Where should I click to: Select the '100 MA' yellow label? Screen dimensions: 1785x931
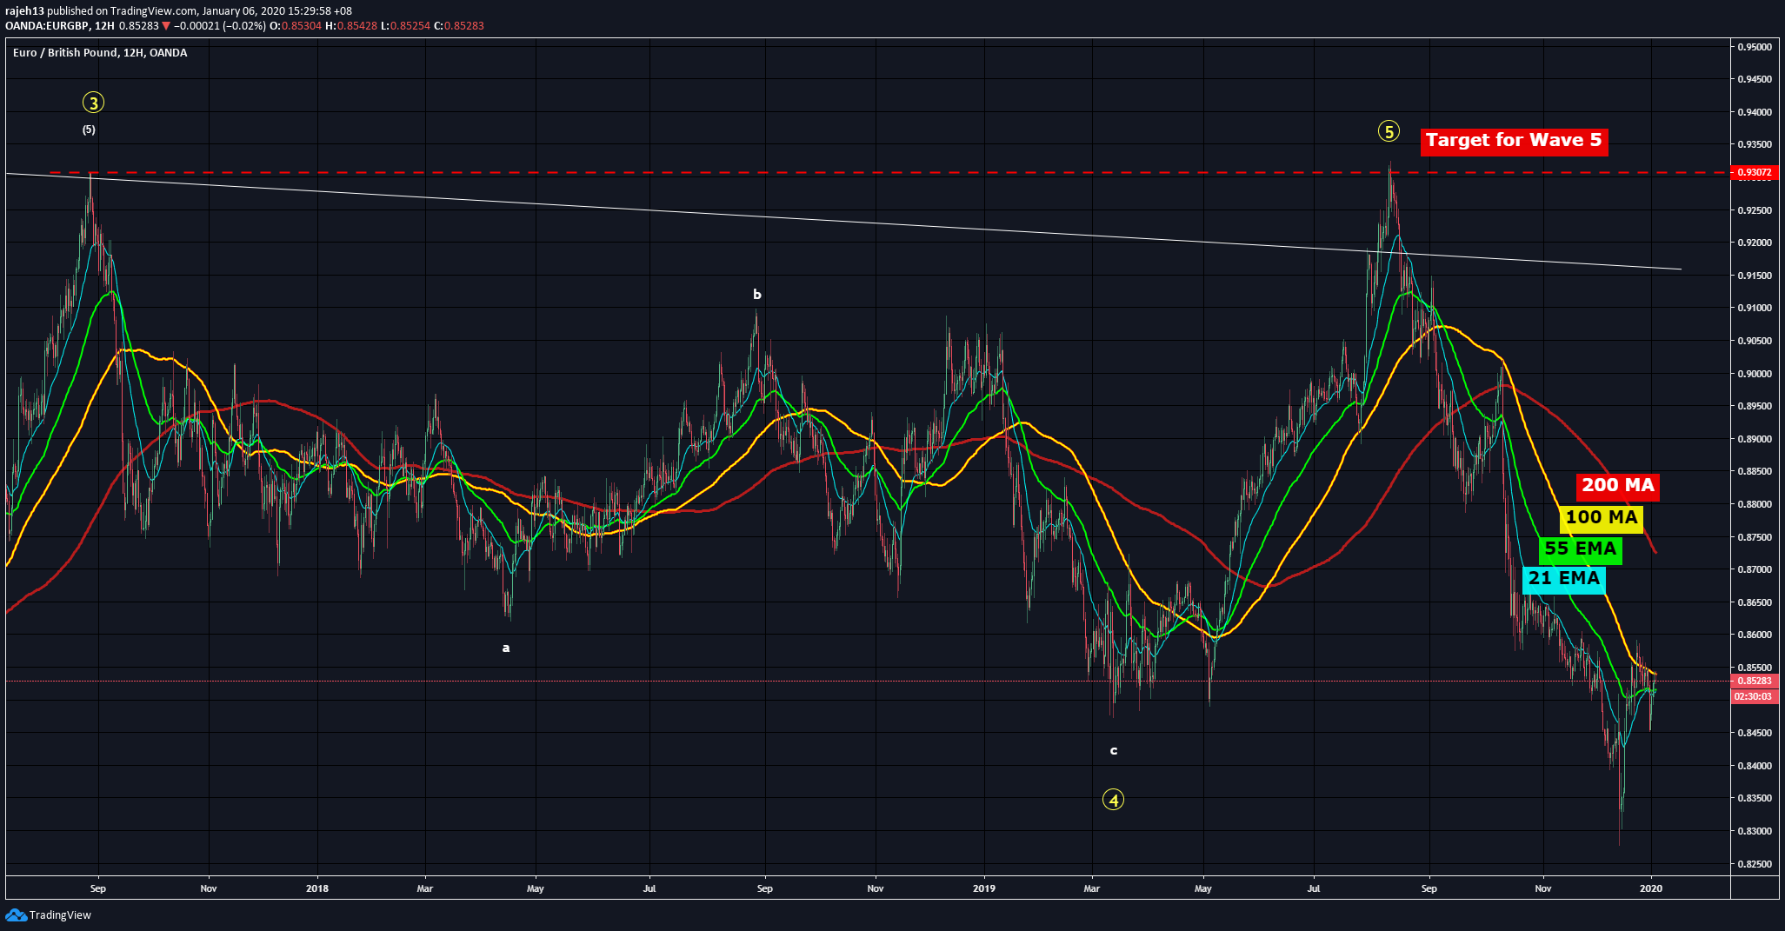click(1601, 518)
